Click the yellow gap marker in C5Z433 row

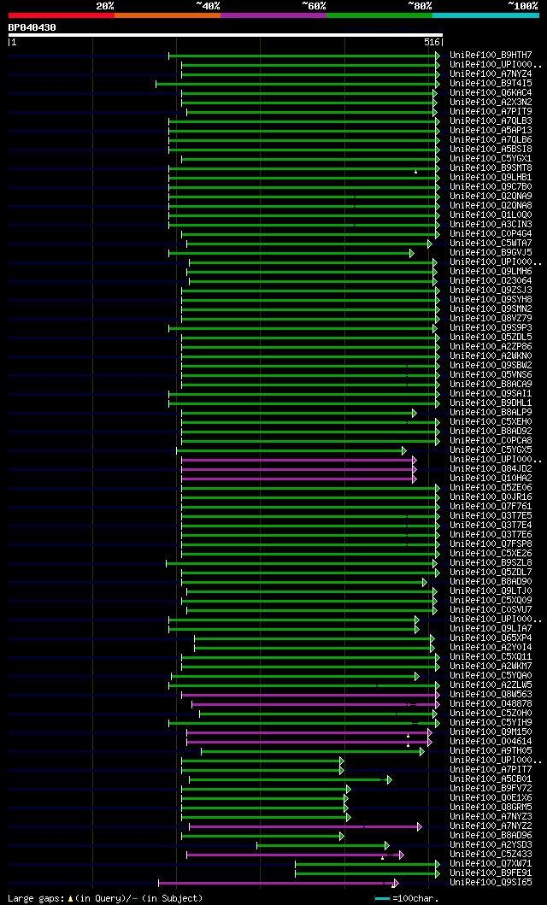(382, 858)
